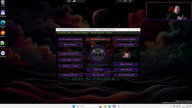The height and width of the screenshot is (108, 192).
Task: Run the Win Defender Killer button
Action: pos(98,39)
